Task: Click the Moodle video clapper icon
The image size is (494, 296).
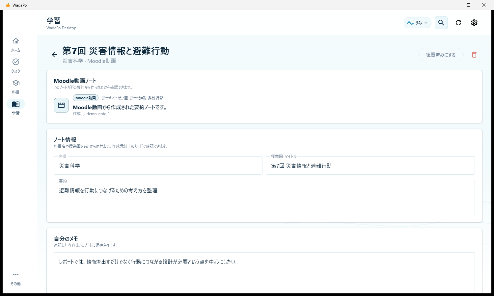Action: [61, 105]
